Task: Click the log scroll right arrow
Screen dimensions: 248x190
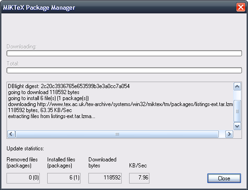Action: pyautogui.click(x=229, y=134)
